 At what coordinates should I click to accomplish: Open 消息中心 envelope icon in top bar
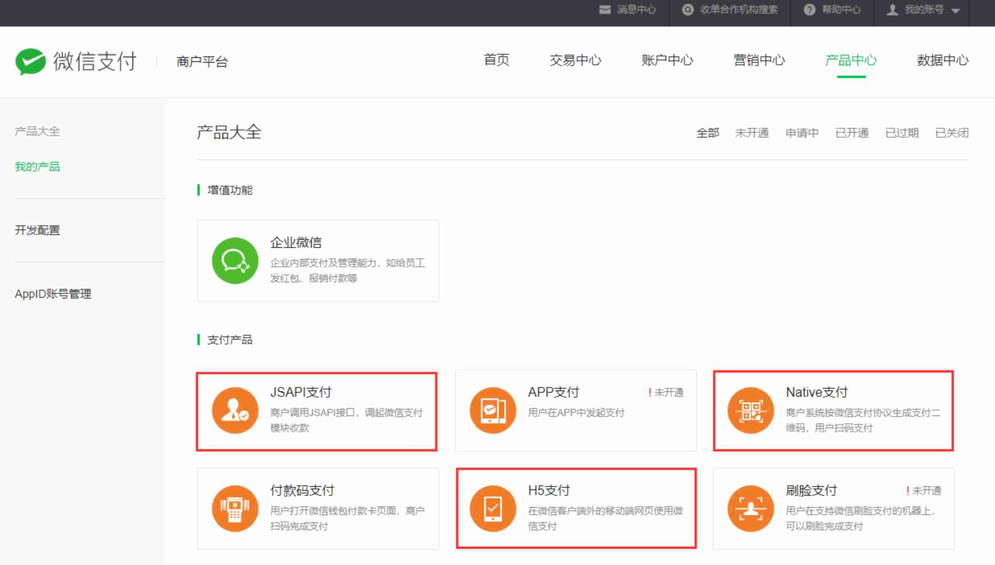tap(605, 10)
